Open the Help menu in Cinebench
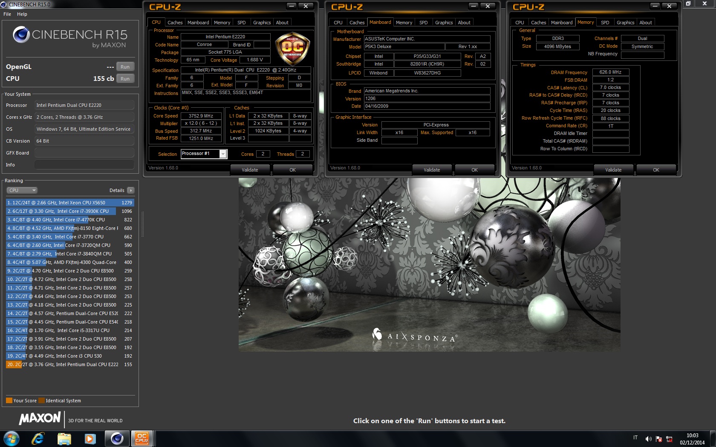716x447 pixels. pyautogui.click(x=22, y=14)
